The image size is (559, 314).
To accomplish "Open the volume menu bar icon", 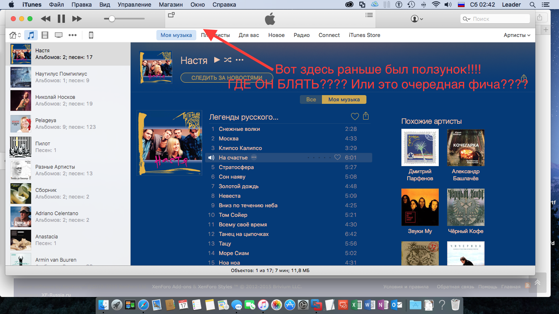I will (x=448, y=5).
